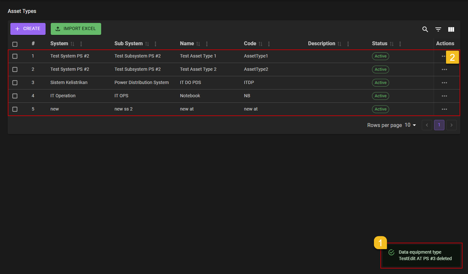The width and height of the screenshot is (468, 274).
Task: Open actions for Notebook row
Action: click(444, 96)
